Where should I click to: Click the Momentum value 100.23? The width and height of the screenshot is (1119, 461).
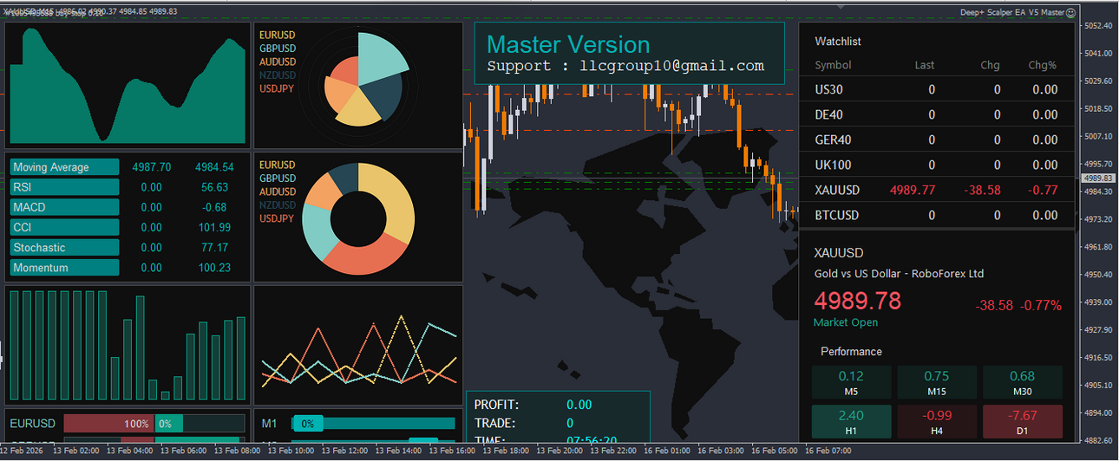tap(214, 268)
